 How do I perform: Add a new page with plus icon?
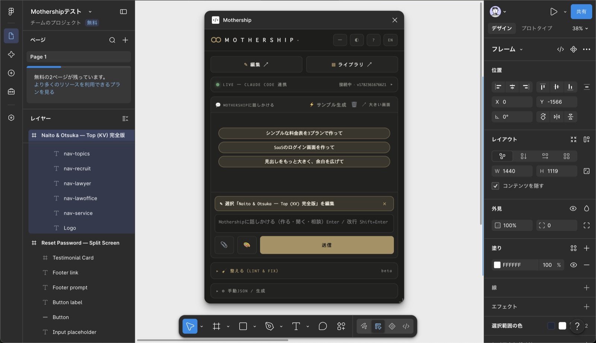click(x=125, y=40)
